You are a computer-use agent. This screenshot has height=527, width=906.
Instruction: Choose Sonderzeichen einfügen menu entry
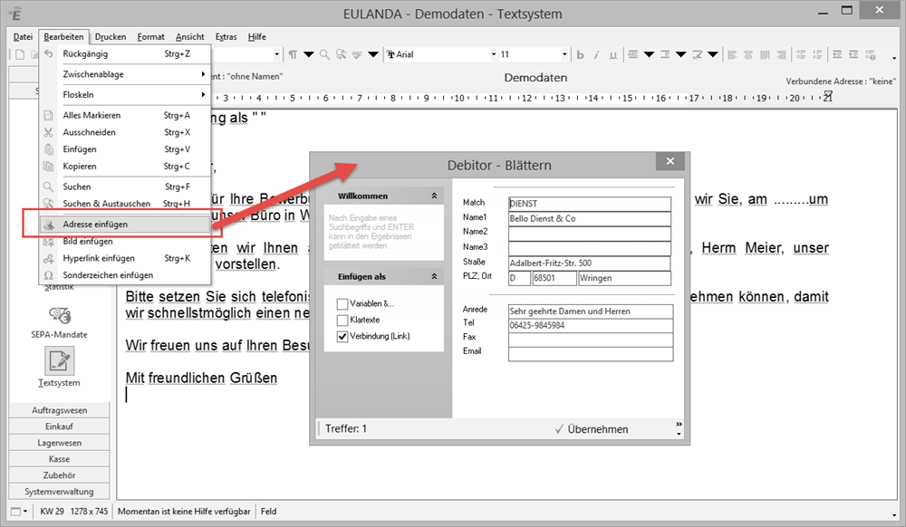tap(125, 274)
